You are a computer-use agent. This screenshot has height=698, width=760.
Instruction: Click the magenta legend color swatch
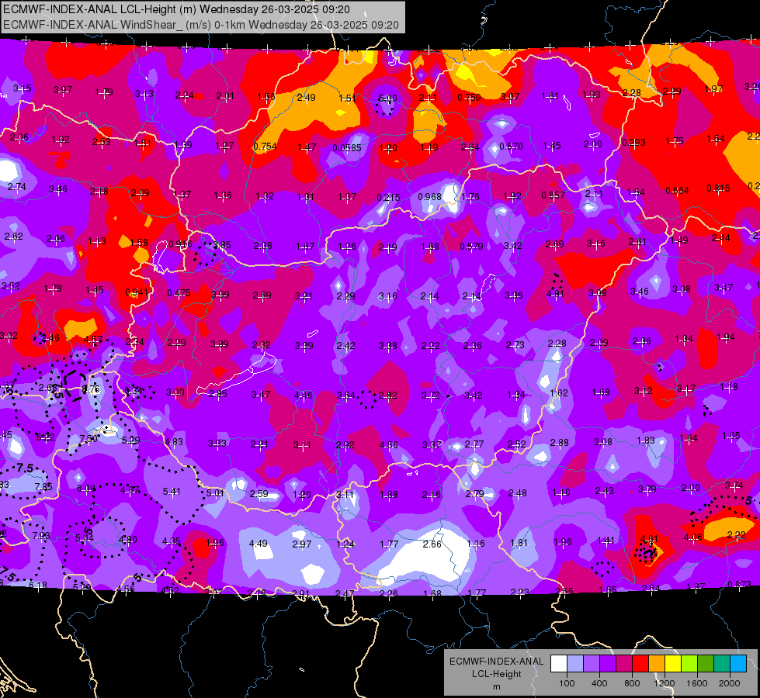[624, 664]
